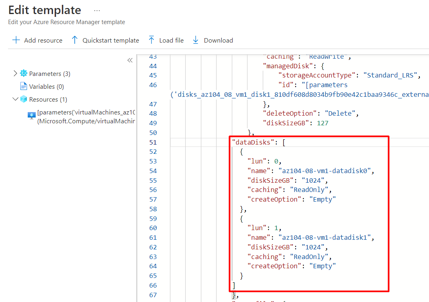Click the "dataDisks" key on line 51
This screenshot has height=302, width=429.
pos(253,142)
